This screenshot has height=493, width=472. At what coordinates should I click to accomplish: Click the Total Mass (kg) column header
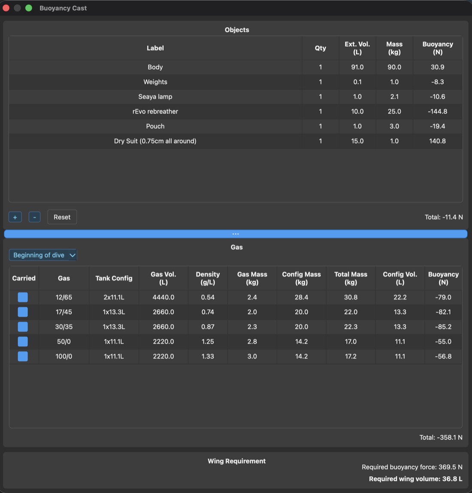[351, 278]
